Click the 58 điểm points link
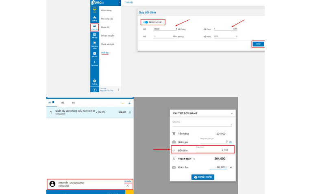Viewport: 311px width, 194px height. (x=128, y=181)
